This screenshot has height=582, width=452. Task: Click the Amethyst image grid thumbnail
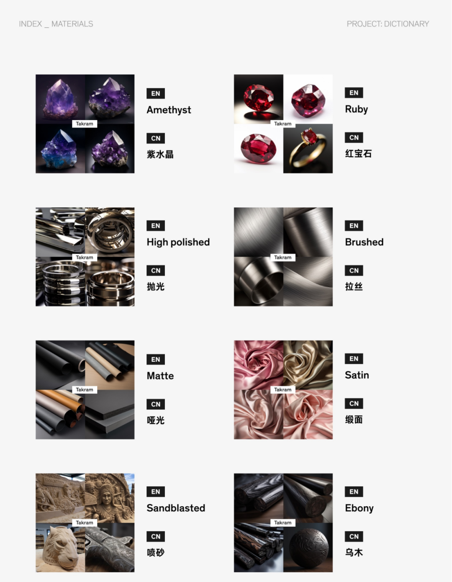tap(85, 124)
